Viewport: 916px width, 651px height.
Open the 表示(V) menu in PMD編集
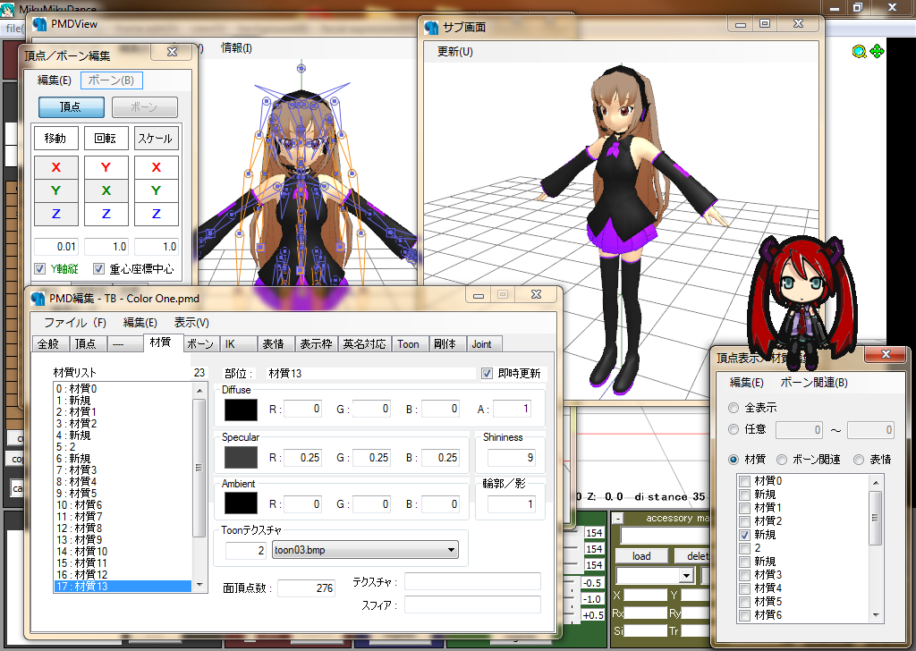pyautogui.click(x=191, y=322)
